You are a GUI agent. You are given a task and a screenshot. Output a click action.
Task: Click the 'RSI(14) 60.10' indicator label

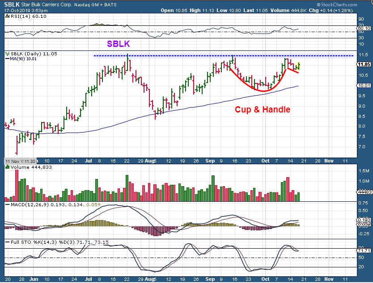tap(29, 17)
